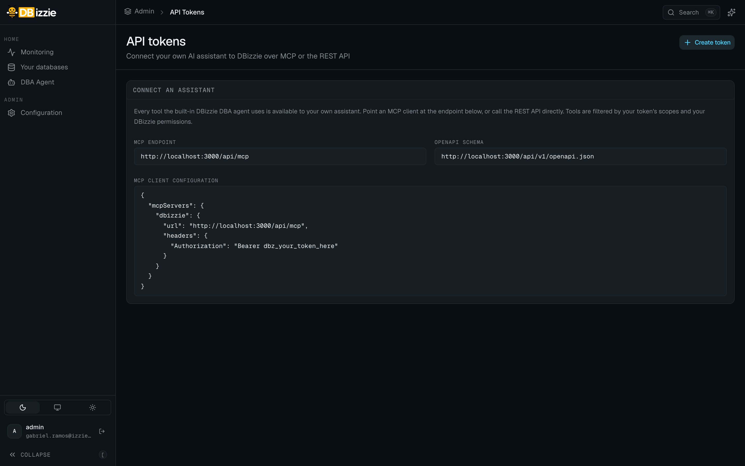Select the MCP endpoint URL field
Viewport: 745px width, 466px height.
pyautogui.click(x=280, y=156)
